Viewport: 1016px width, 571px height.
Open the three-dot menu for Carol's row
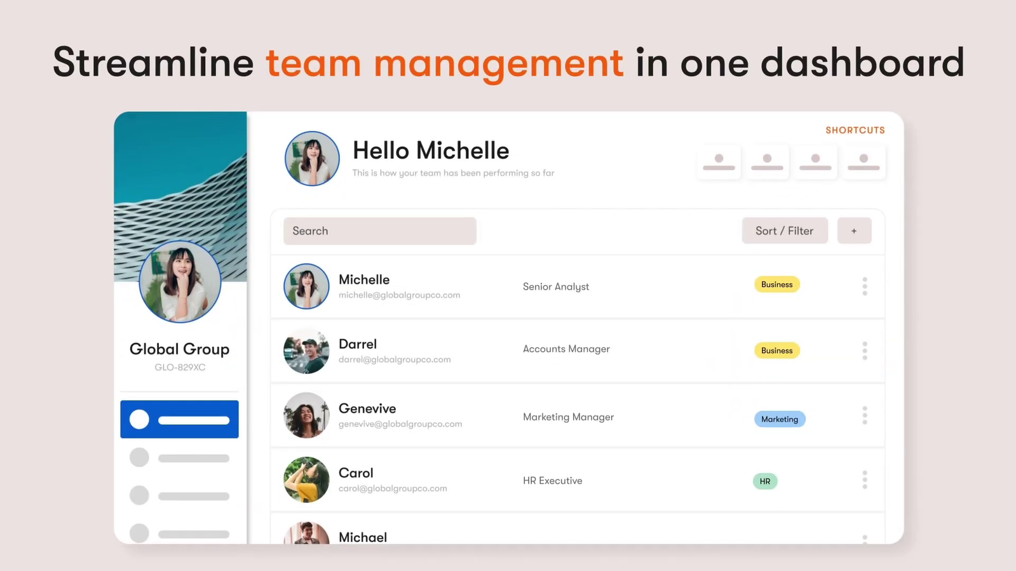click(x=865, y=480)
